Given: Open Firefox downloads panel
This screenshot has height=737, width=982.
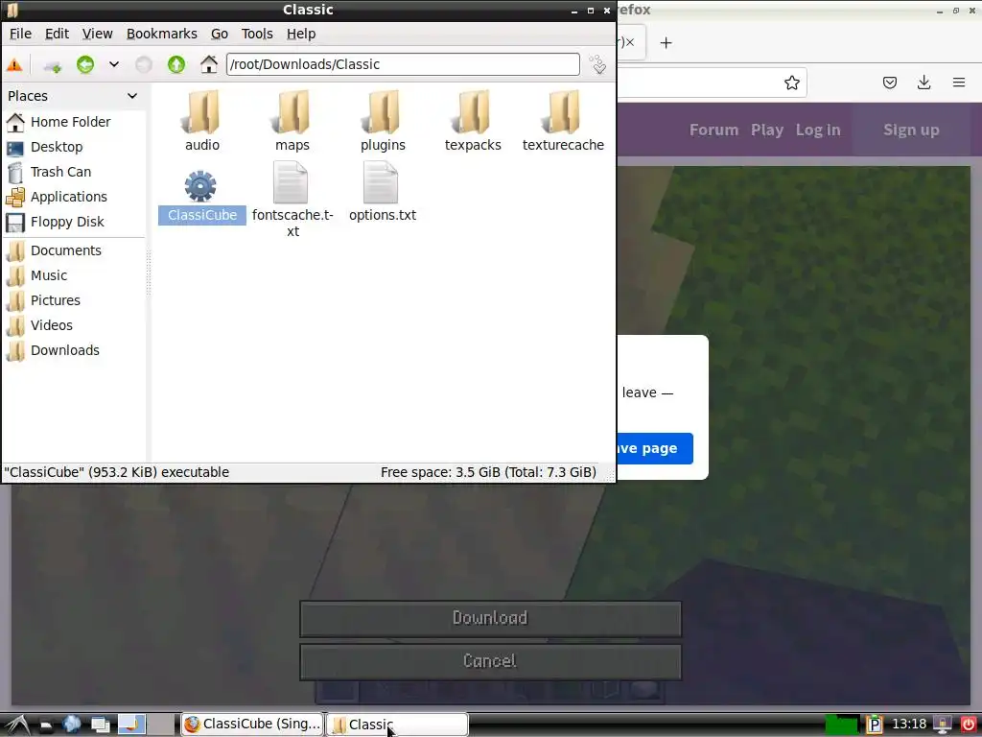Looking at the screenshot, I should (924, 83).
